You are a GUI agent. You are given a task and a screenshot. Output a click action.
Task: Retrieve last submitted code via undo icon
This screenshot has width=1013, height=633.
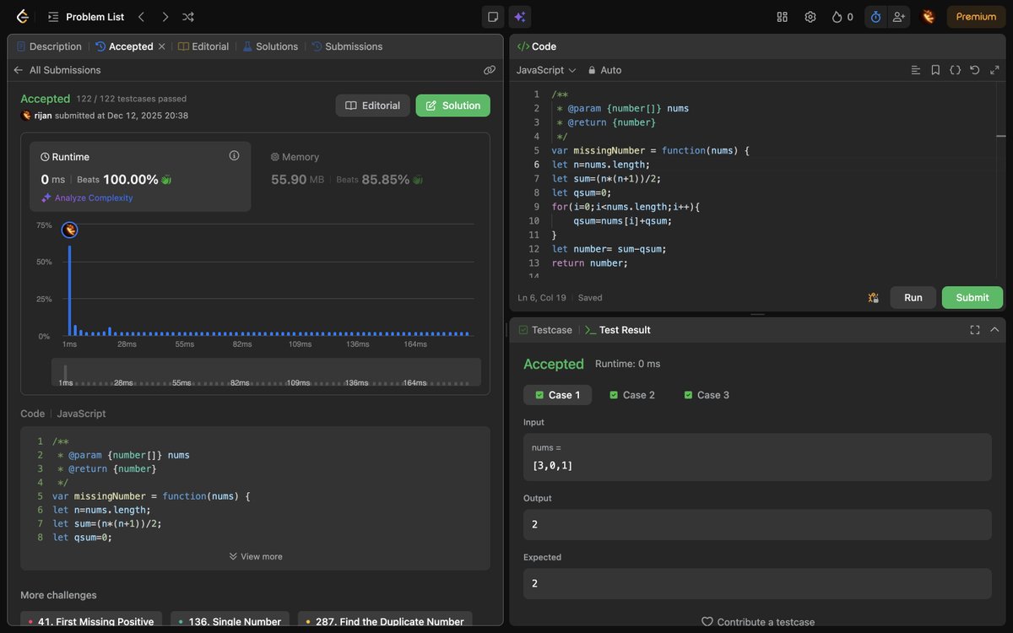tap(975, 70)
